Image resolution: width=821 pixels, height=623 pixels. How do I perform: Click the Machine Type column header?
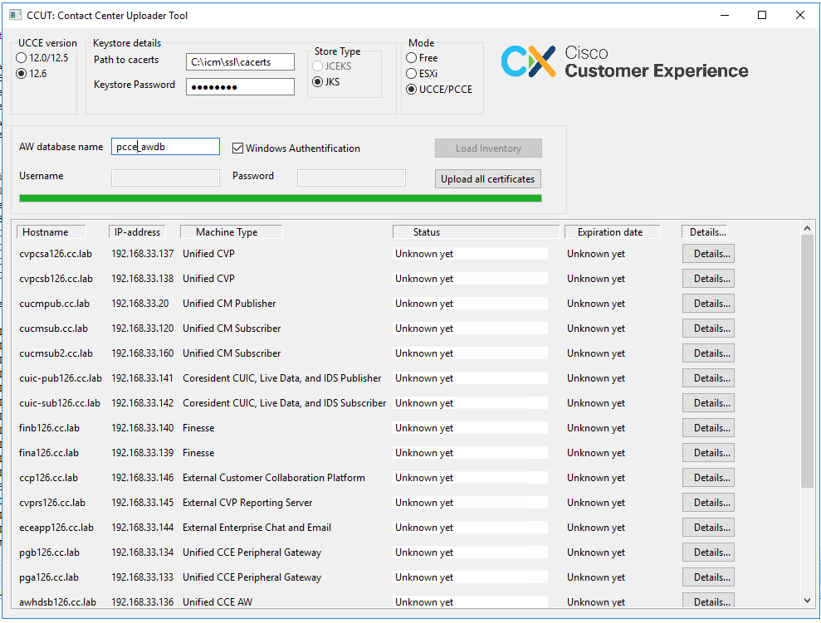[232, 232]
